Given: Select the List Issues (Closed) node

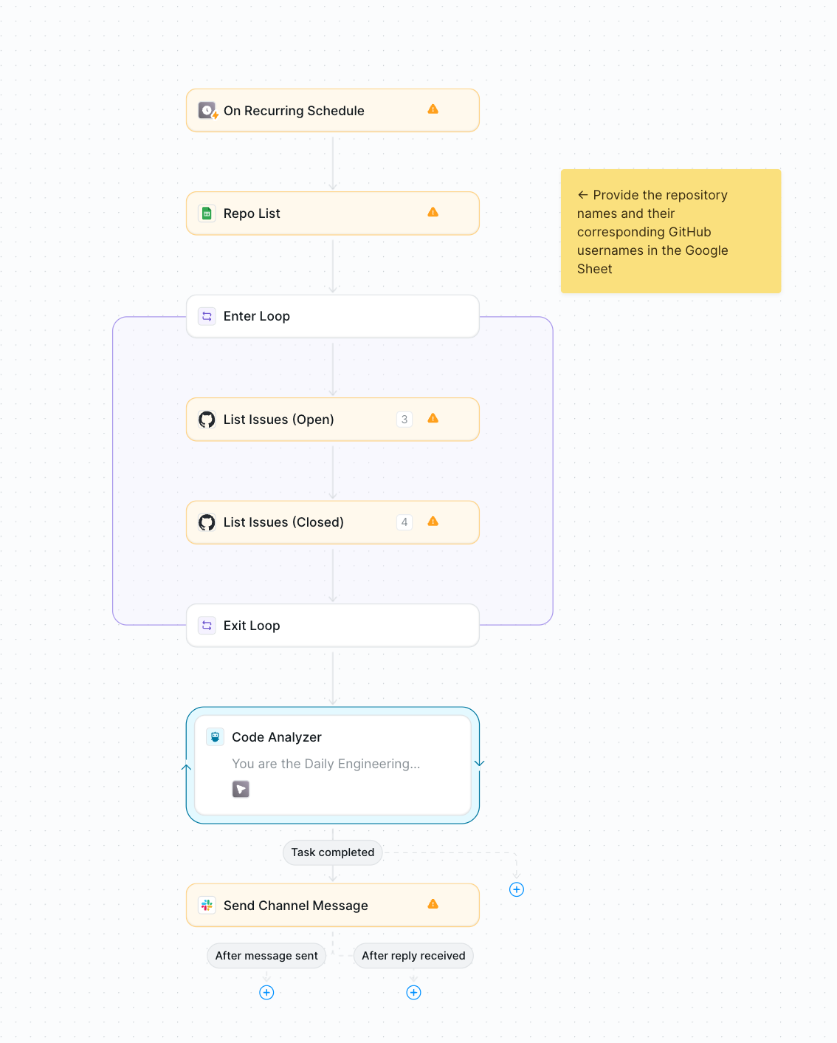Looking at the screenshot, I should (x=333, y=522).
